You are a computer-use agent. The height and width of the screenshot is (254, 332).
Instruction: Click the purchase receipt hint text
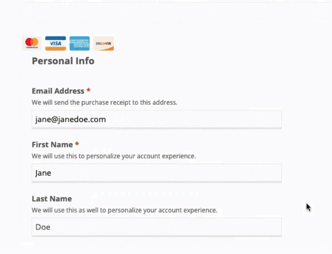[104, 103]
